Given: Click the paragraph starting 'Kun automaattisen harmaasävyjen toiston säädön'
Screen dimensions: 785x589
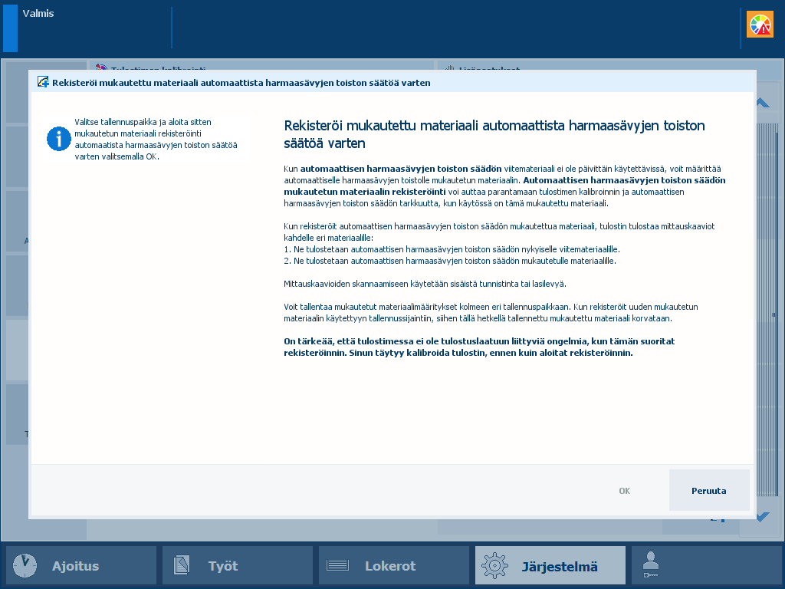Looking at the screenshot, I should pos(504,186).
